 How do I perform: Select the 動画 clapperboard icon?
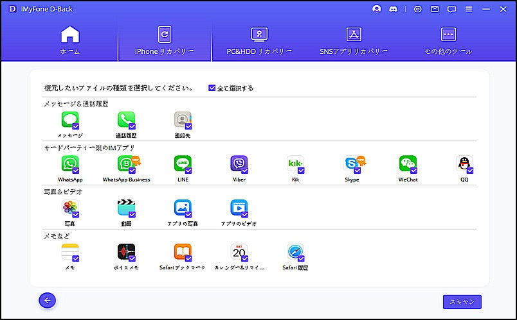tap(126, 208)
